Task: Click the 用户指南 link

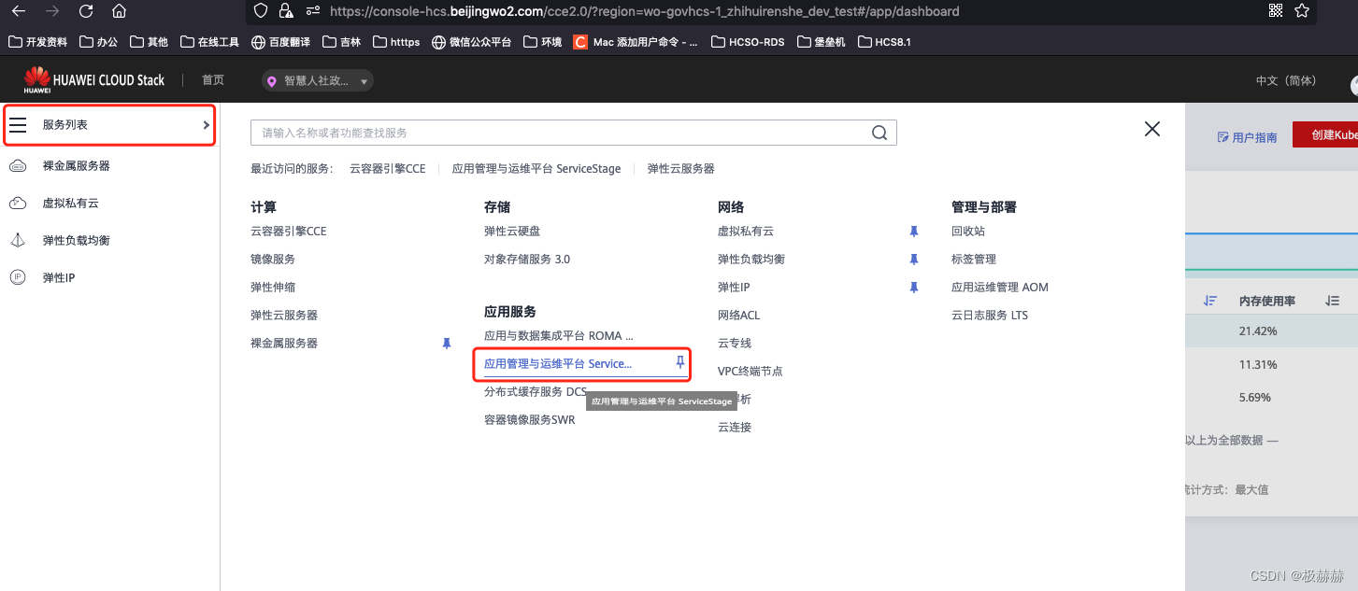Action: click(x=1247, y=137)
